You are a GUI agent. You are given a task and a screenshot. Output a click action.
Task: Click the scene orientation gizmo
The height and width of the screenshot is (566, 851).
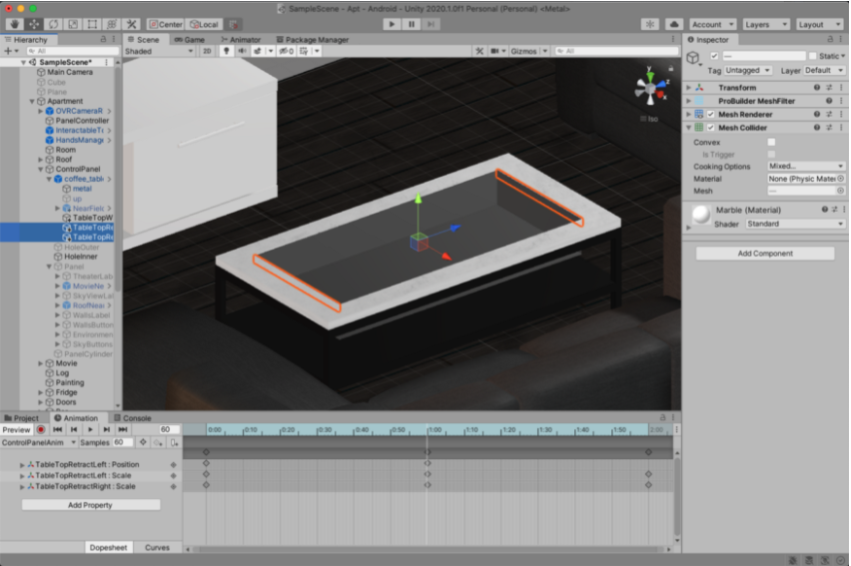(650, 90)
